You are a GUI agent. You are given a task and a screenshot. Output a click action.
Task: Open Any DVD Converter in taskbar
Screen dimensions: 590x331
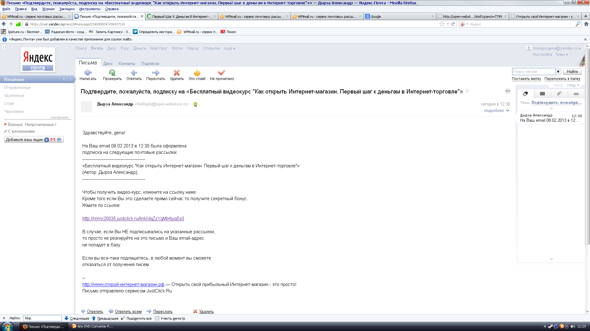pos(92,326)
